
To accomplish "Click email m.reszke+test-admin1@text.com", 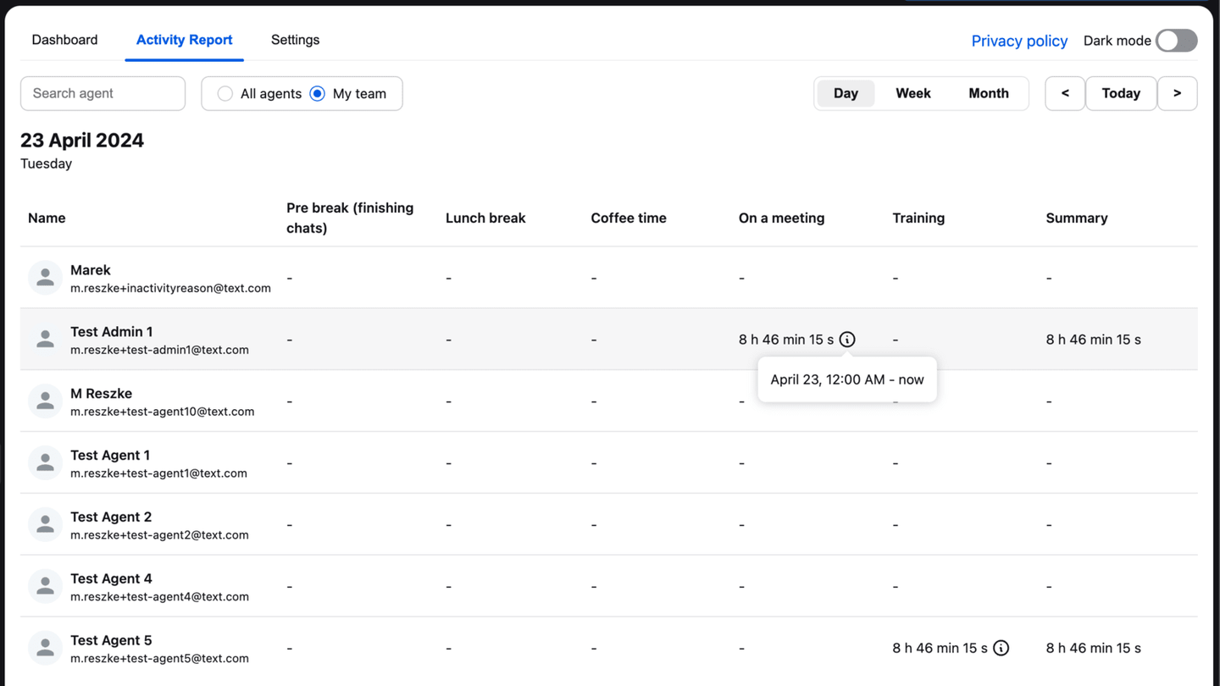I will point(159,350).
